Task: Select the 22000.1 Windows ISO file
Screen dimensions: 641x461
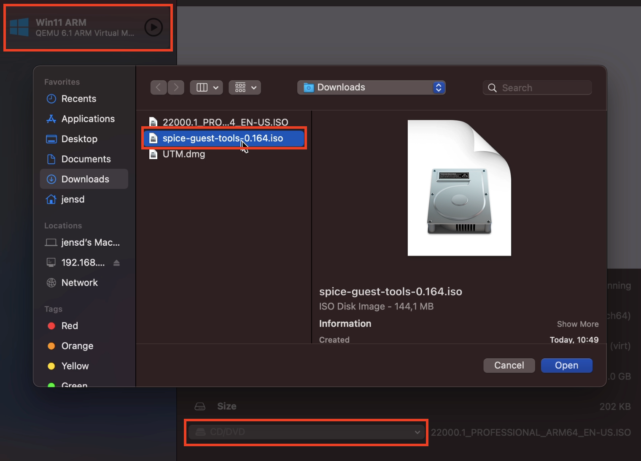Action: coord(226,122)
